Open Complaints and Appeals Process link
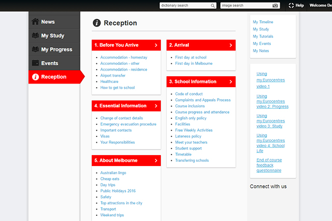The width and height of the screenshot is (332, 221). click(203, 100)
